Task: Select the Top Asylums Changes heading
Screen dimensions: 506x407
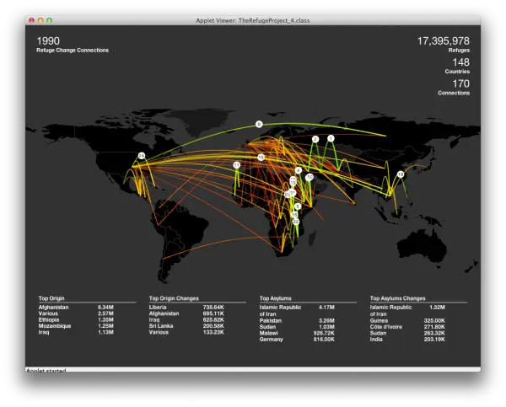Action: [397, 298]
